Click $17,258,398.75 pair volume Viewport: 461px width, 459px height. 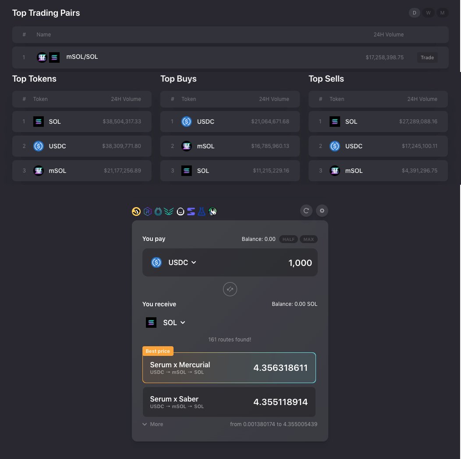pos(385,57)
